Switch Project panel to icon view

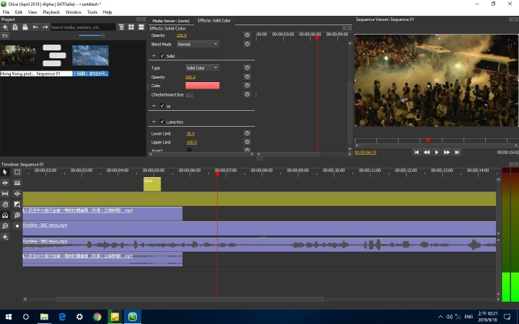click(131, 27)
